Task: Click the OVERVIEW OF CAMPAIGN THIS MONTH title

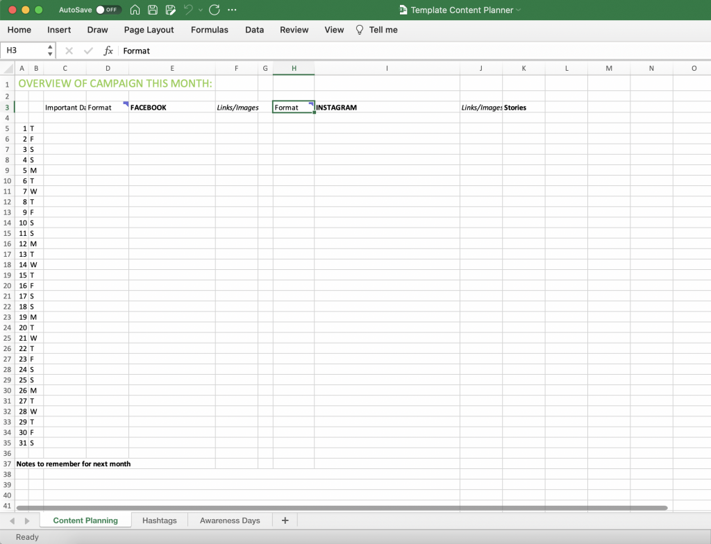Action: coord(115,84)
